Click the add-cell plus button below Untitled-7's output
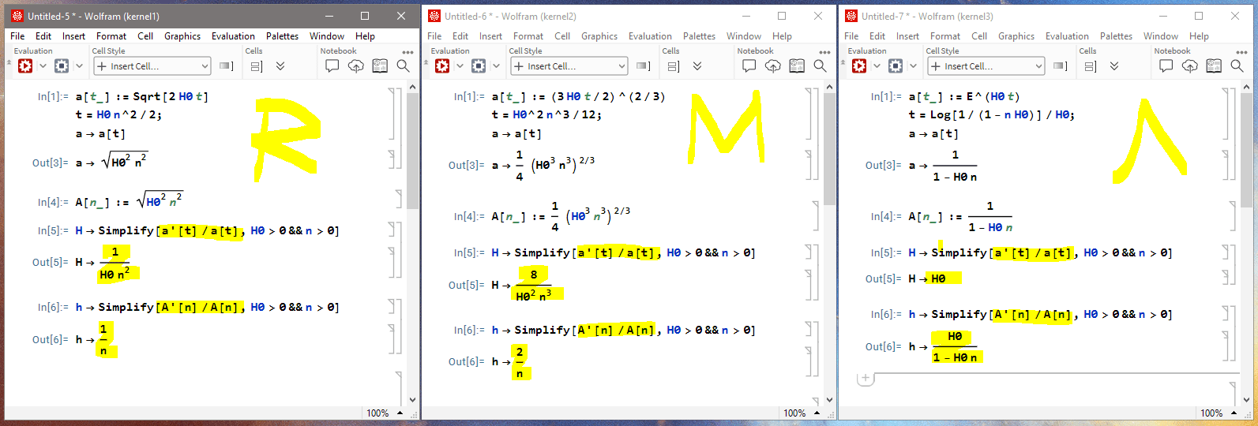Screen dimensions: 1258x426 866,379
